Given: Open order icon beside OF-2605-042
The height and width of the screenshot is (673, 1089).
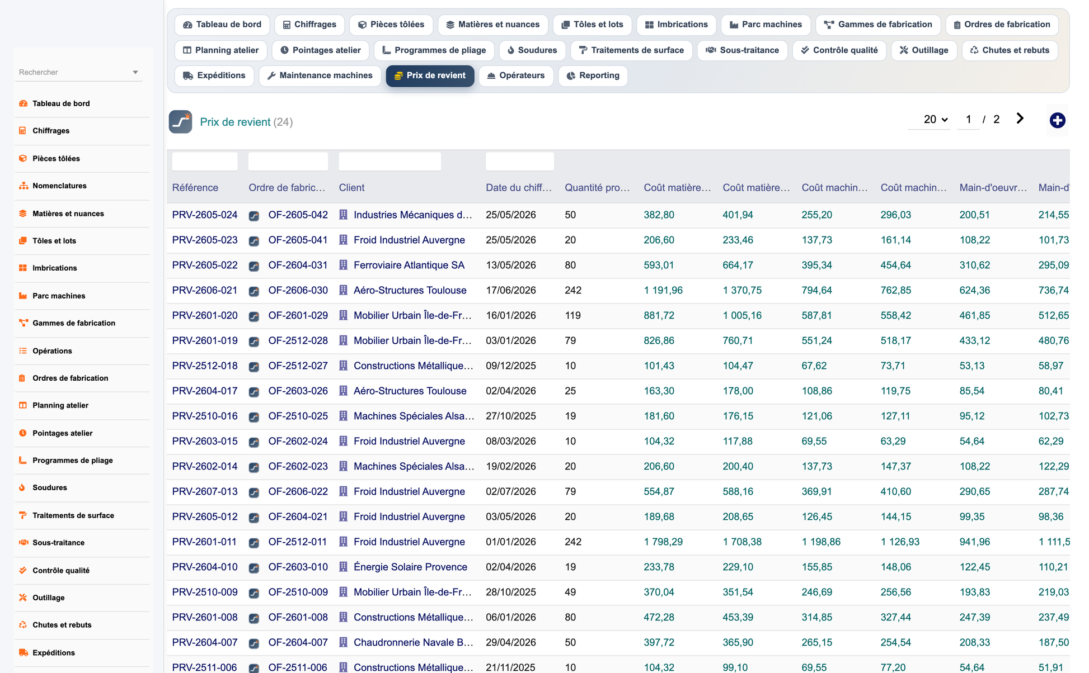Looking at the screenshot, I should pos(254,216).
